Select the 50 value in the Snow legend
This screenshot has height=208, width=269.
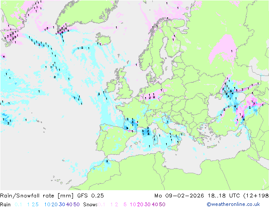point(162,205)
